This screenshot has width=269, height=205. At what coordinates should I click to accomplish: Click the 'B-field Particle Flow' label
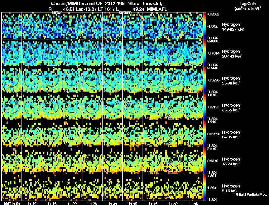click(x=251, y=195)
